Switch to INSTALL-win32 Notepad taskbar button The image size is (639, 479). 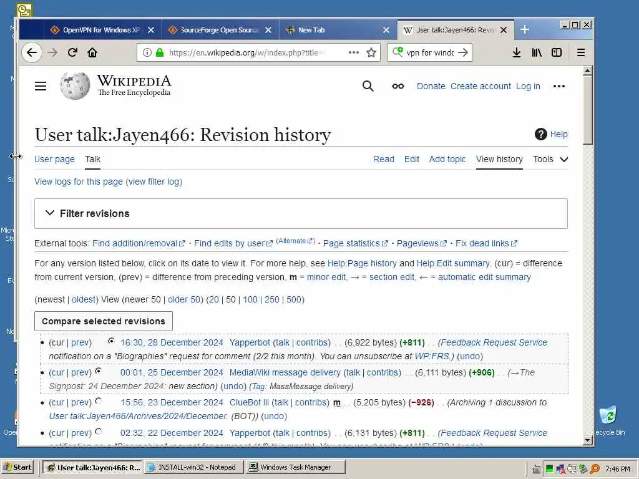tap(194, 467)
